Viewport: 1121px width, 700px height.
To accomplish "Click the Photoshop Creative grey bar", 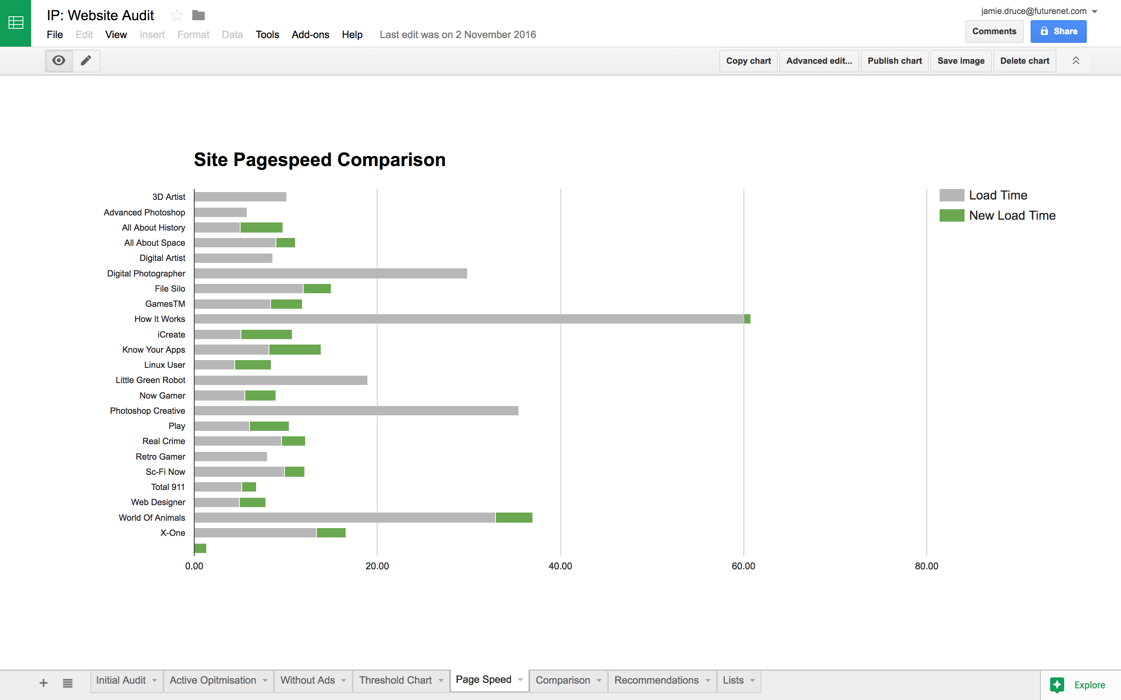I will click(x=356, y=411).
